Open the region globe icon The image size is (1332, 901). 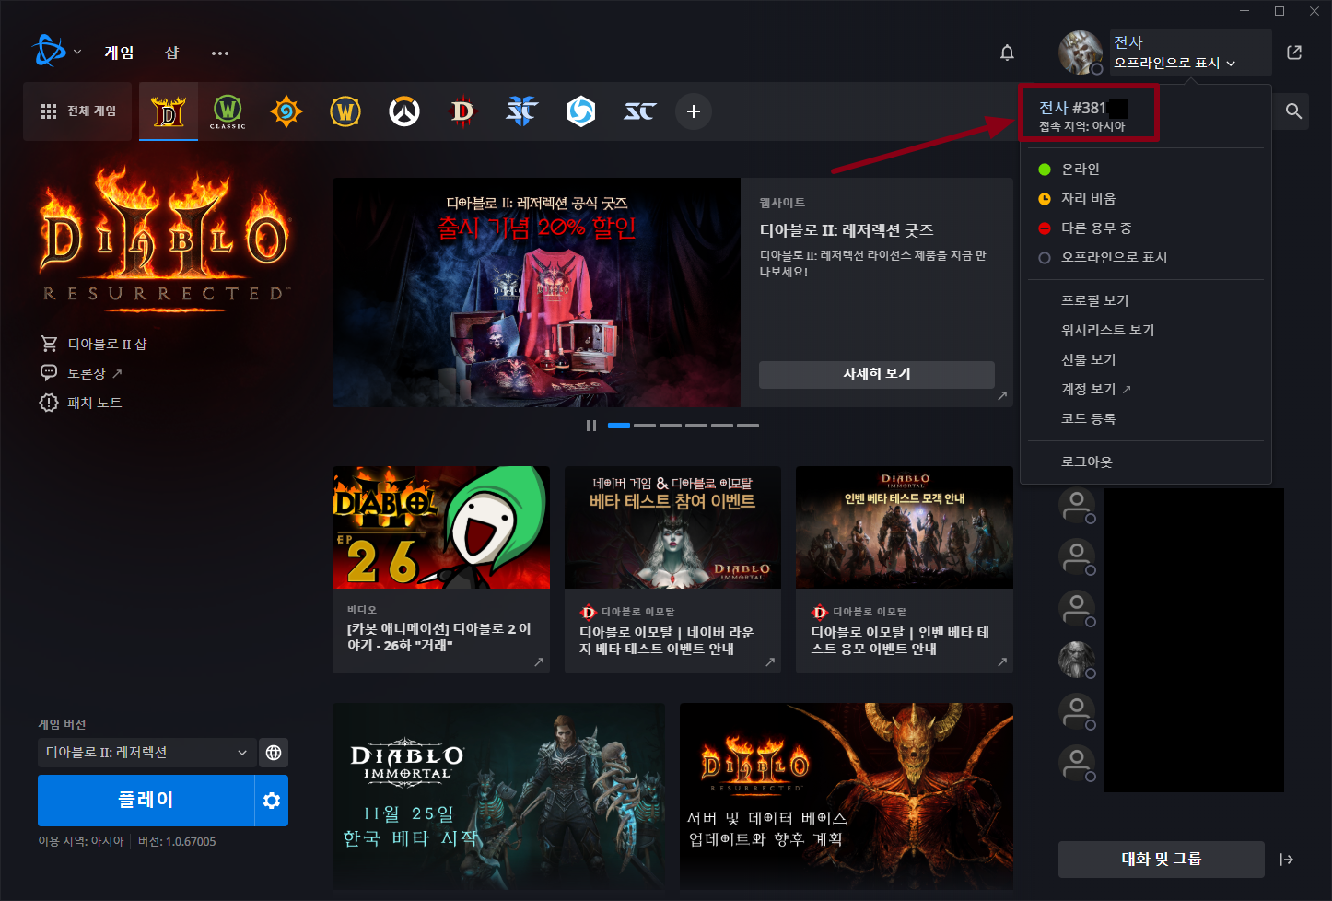274,753
